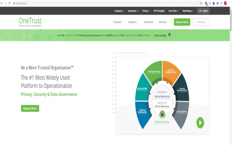Follow the Read the Blog link
Image resolution: width=233 pixels, height=145 pixels.
160,36
